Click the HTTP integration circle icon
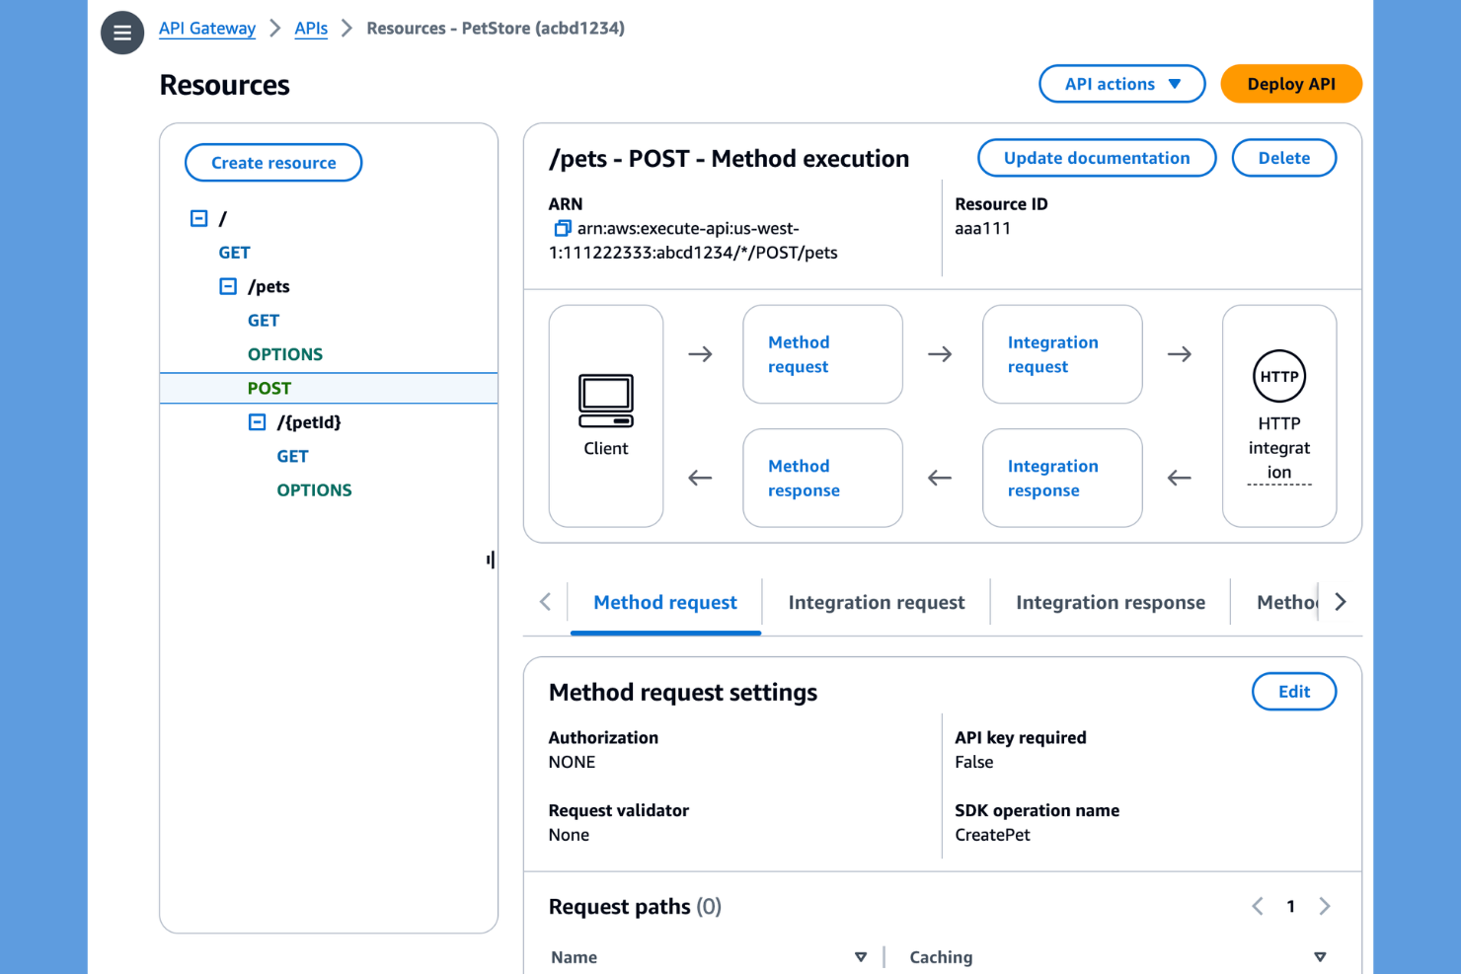The image size is (1461, 974). click(x=1279, y=376)
